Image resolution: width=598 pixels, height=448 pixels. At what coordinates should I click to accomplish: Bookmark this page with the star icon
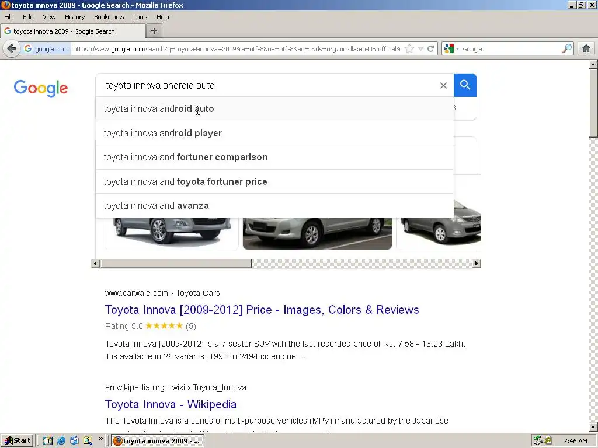[x=409, y=49]
